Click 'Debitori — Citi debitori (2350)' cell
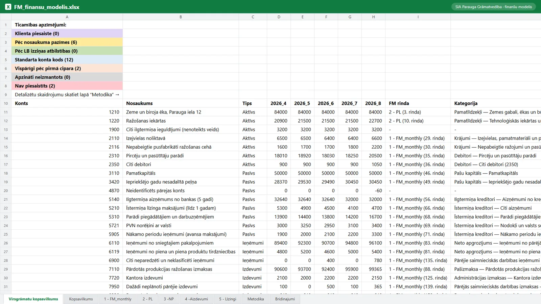 496,164
